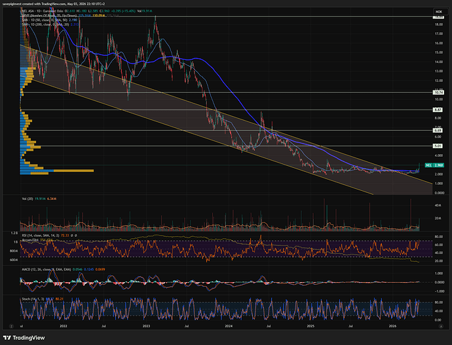Click the 5.01 horizontal line price label

pos(438,146)
